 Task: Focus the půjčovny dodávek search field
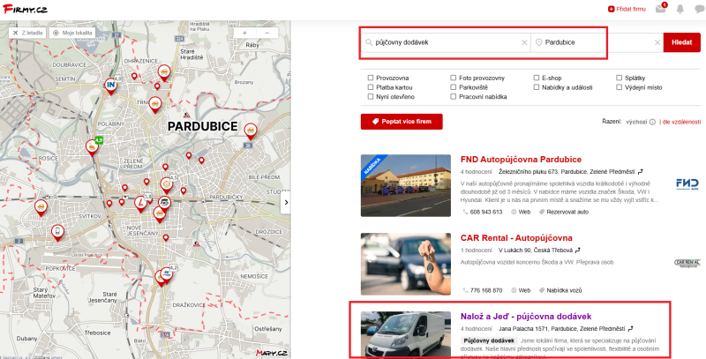[x=446, y=42]
